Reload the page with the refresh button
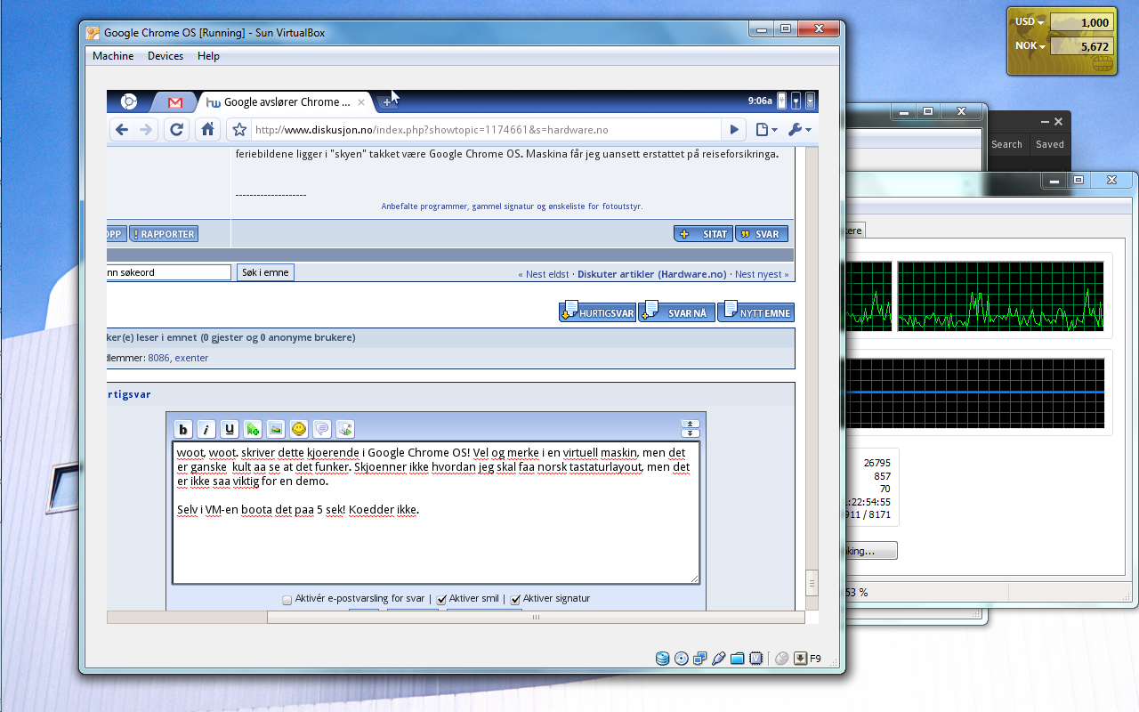 pyautogui.click(x=177, y=130)
